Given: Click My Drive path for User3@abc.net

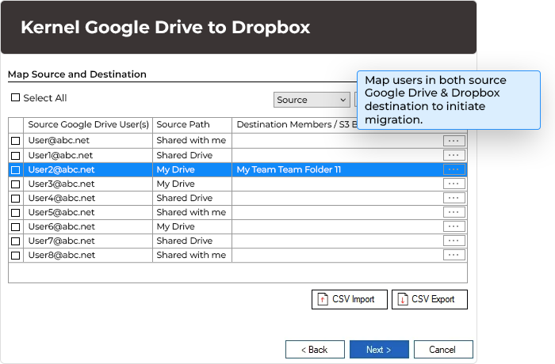Looking at the screenshot, I should pyautogui.click(x=175, y=184).
